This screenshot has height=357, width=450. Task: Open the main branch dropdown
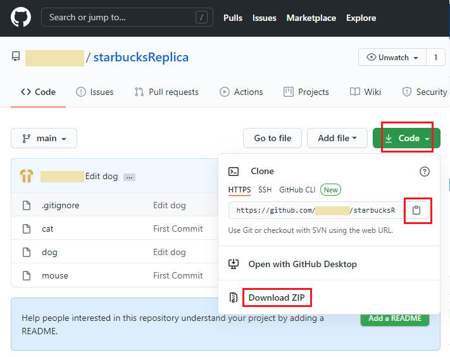click(x=44, y=138)
